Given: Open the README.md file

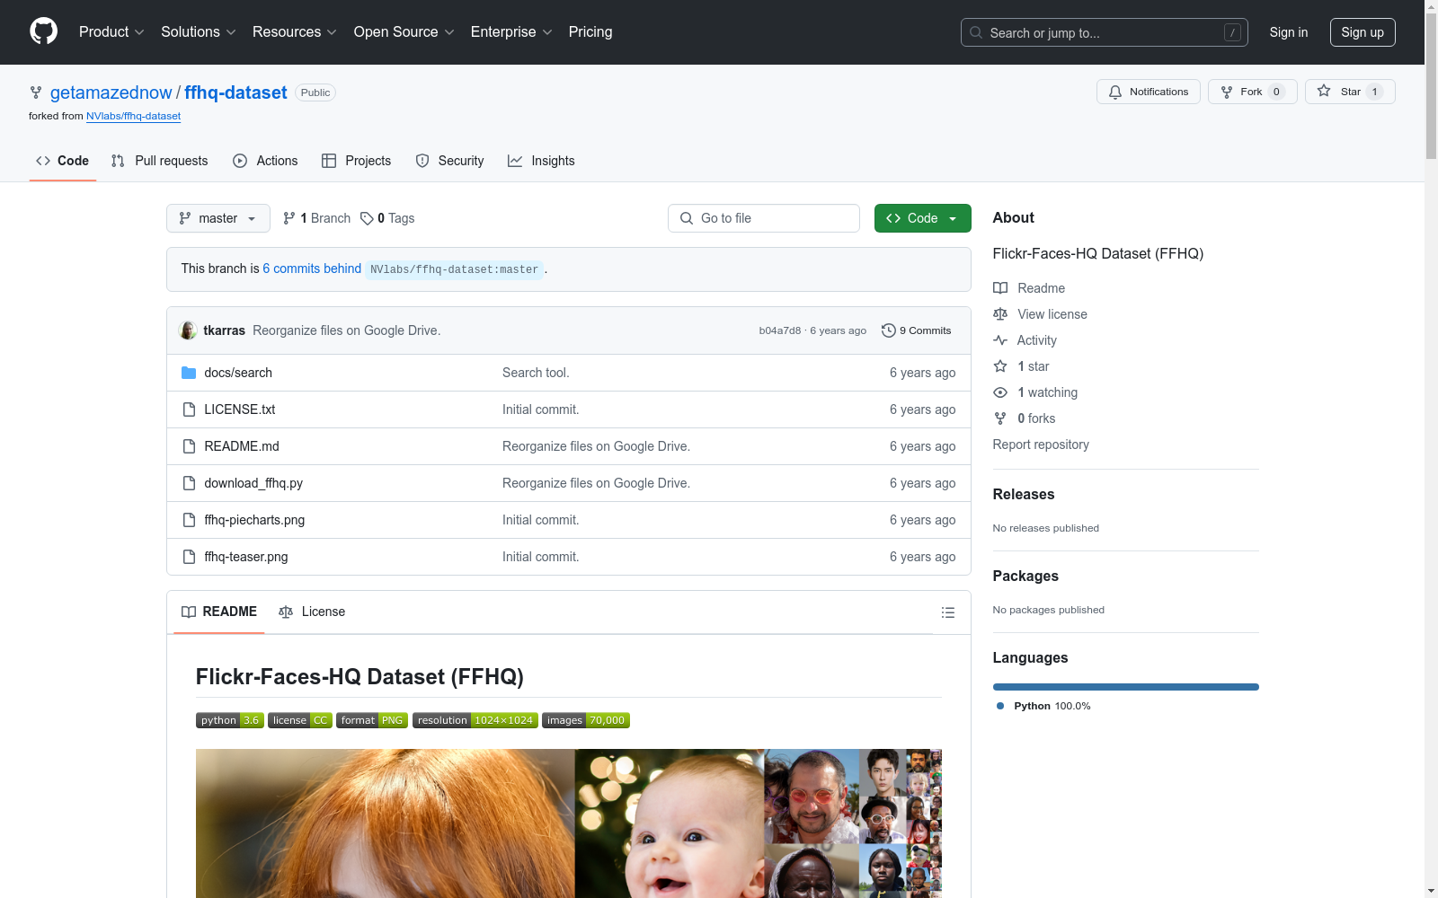Looking at the screenshot, I should pos(242,446).
